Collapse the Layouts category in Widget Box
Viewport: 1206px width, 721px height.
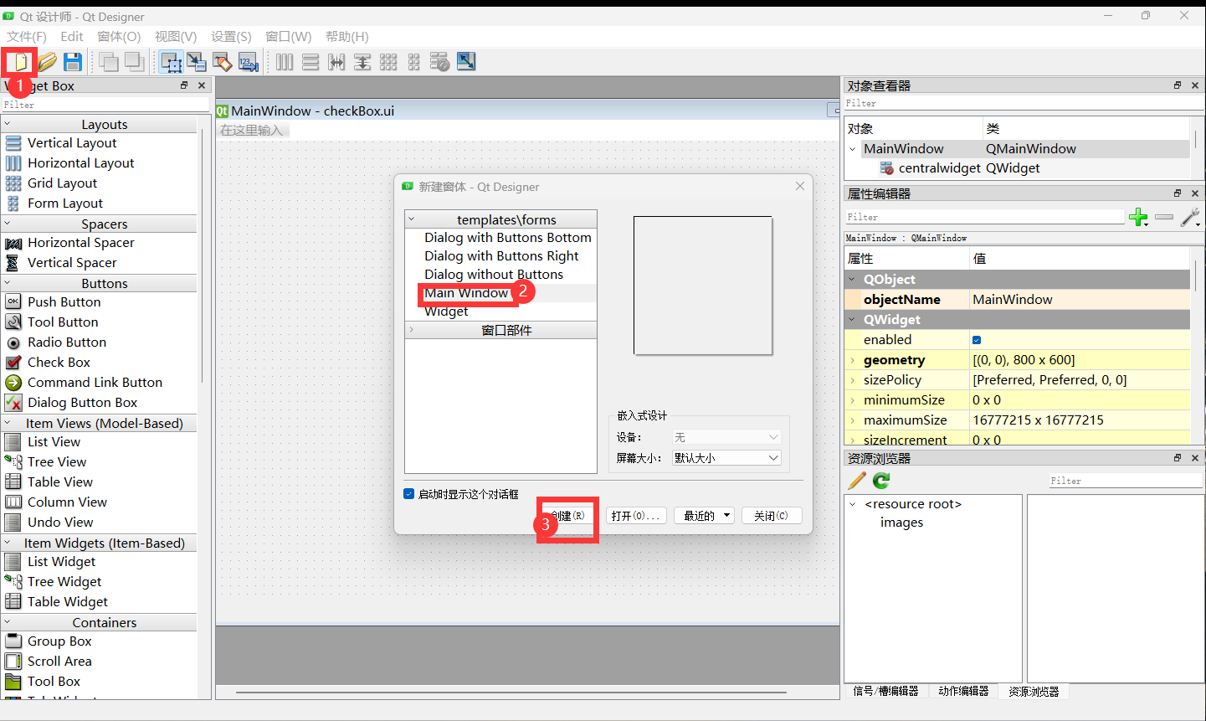[x=8, y=124]
